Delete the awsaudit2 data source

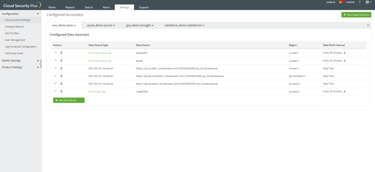(x=61, y=53)
